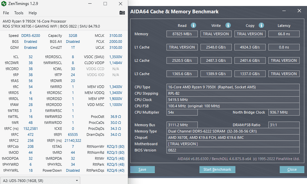Minimize the AIDA64 benchmark window
Image resolution: width=307 pixels, height=184 pixels.
click(284, 11)
